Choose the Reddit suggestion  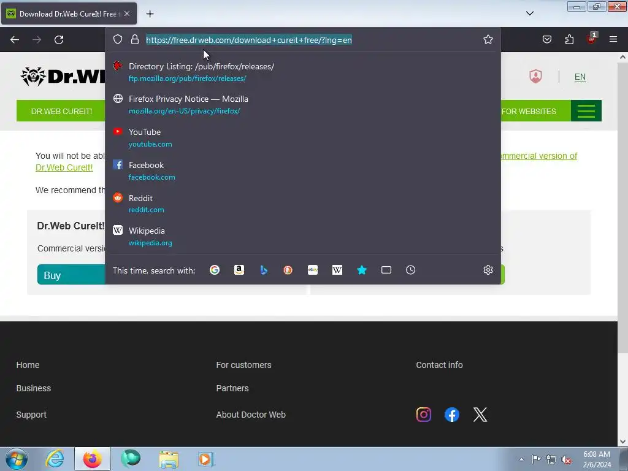tap(303, 204)
